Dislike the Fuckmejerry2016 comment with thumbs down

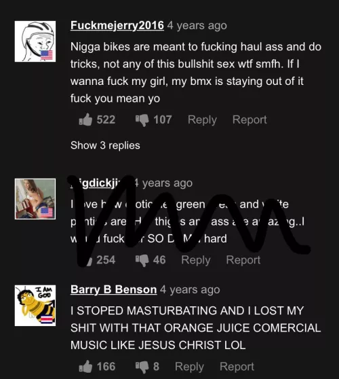tap(142, 120)
